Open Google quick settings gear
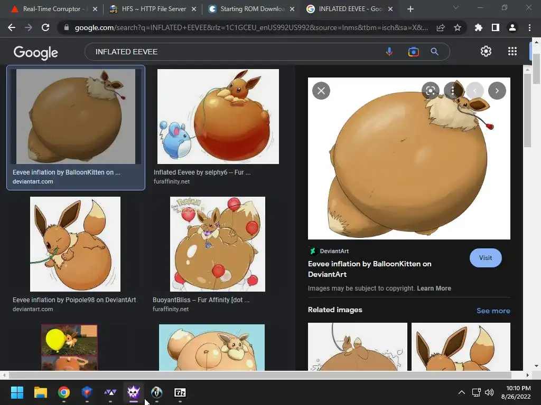 (x=486, y=51)
